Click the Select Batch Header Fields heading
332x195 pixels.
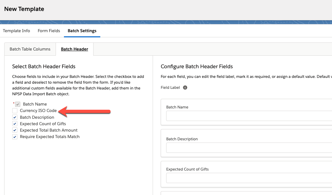click(43, 66)
